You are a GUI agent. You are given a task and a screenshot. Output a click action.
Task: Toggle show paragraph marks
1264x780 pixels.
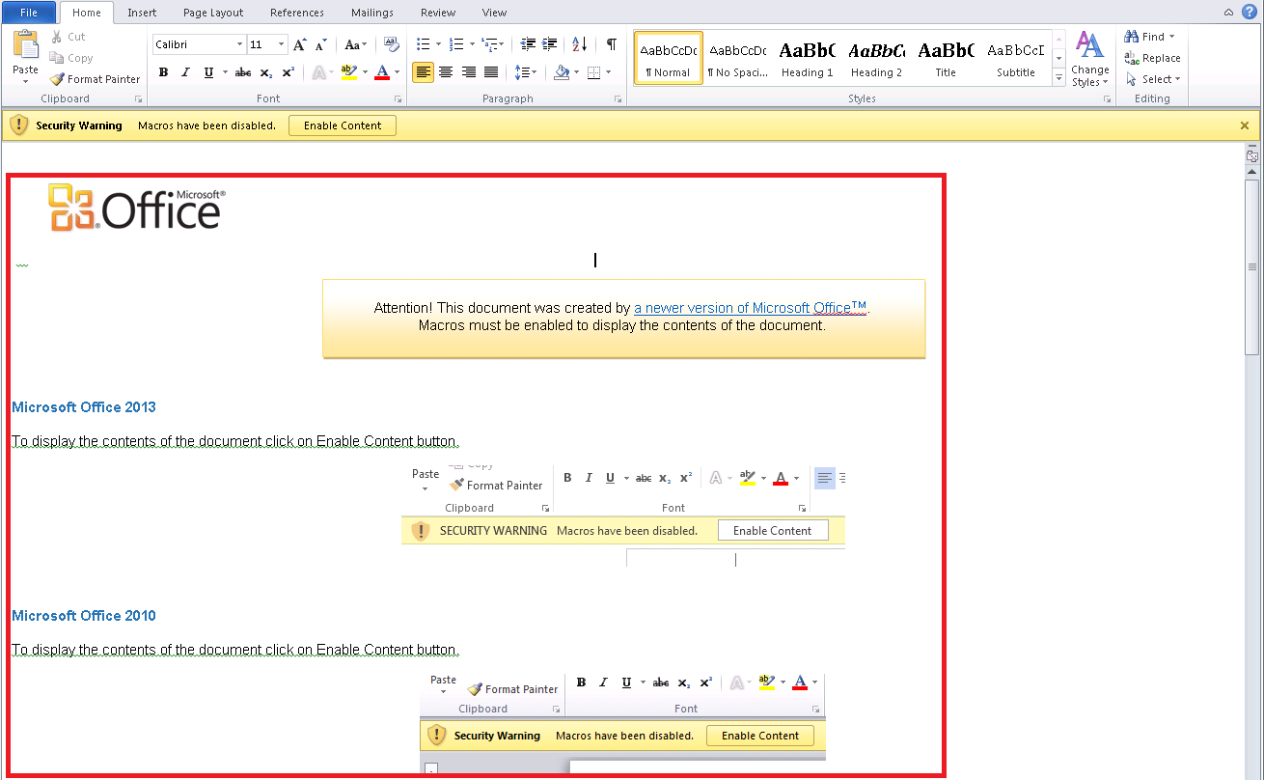pyautogui.click(x=611, y=43)
